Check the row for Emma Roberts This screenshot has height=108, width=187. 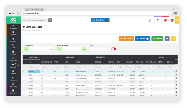point(25,85)
